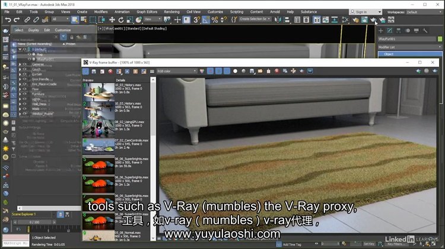Activate the Select and Rotate tool

click(121, 20)
